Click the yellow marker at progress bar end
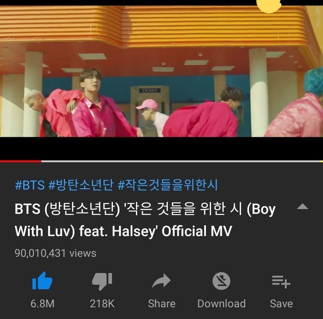323x319 pixels. pyautogui.click(x=321, y=161)
